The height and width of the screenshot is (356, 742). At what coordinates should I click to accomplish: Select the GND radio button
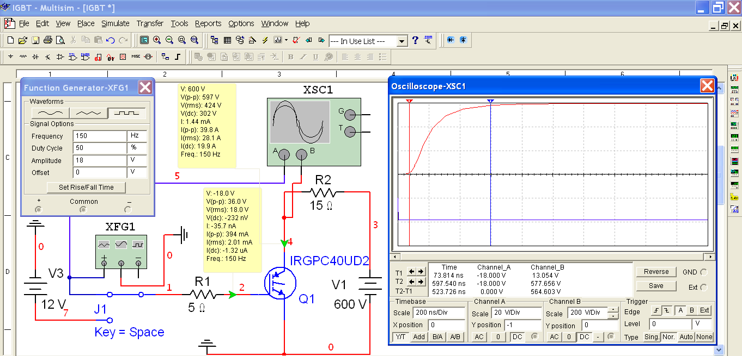[704, 272]
